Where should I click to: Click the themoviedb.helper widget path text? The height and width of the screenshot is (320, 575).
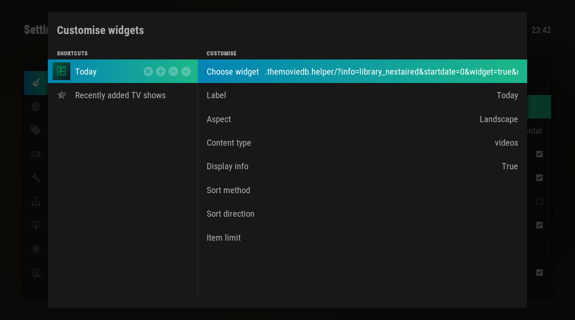[x=392, y=72]
